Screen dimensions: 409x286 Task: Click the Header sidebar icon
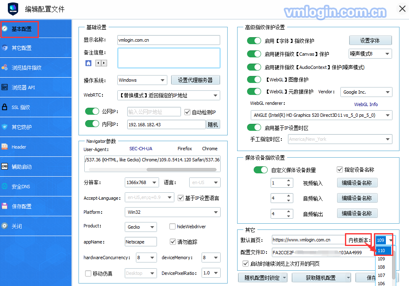(5, 147)
